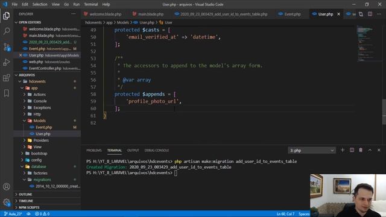Close User.php in Open Editors list
386x217 pixels.
[21, 55]
